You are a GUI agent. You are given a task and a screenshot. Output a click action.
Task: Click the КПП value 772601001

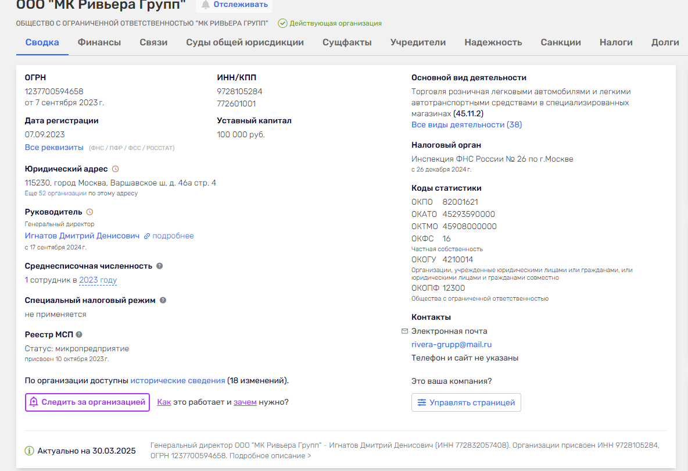coord(236,104)
